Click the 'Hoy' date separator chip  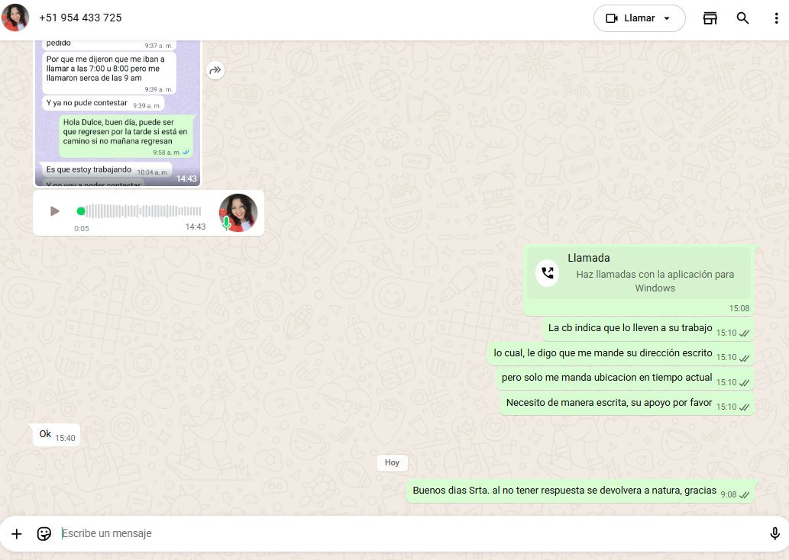click(392, 462)
